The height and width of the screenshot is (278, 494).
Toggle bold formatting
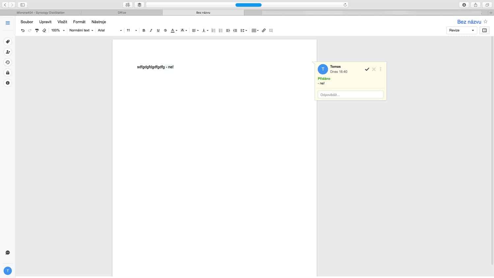click(x=144, y=30)
